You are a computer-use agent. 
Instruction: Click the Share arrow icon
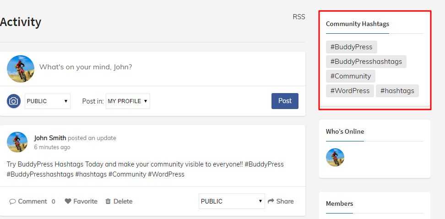271,201
